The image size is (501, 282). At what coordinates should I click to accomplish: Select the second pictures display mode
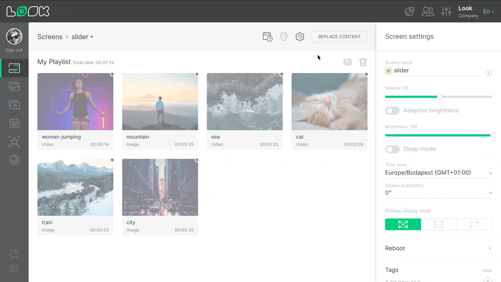tap(438, 224)
